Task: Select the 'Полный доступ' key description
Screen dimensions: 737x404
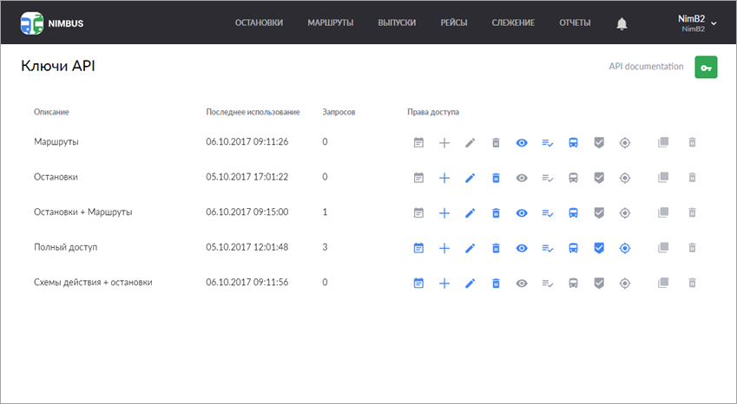Action: pyautogui.click(x=65, y=247)
